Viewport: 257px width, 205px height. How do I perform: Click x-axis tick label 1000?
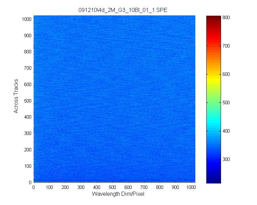click(x=191, y=187)
